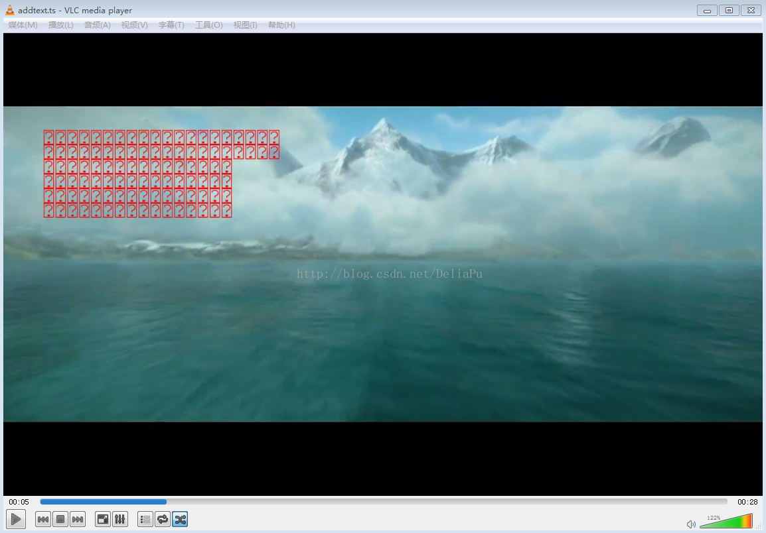Open extended settings equalizer icon
The width and height of the screenshot is (766, 533).
(119, 519)
